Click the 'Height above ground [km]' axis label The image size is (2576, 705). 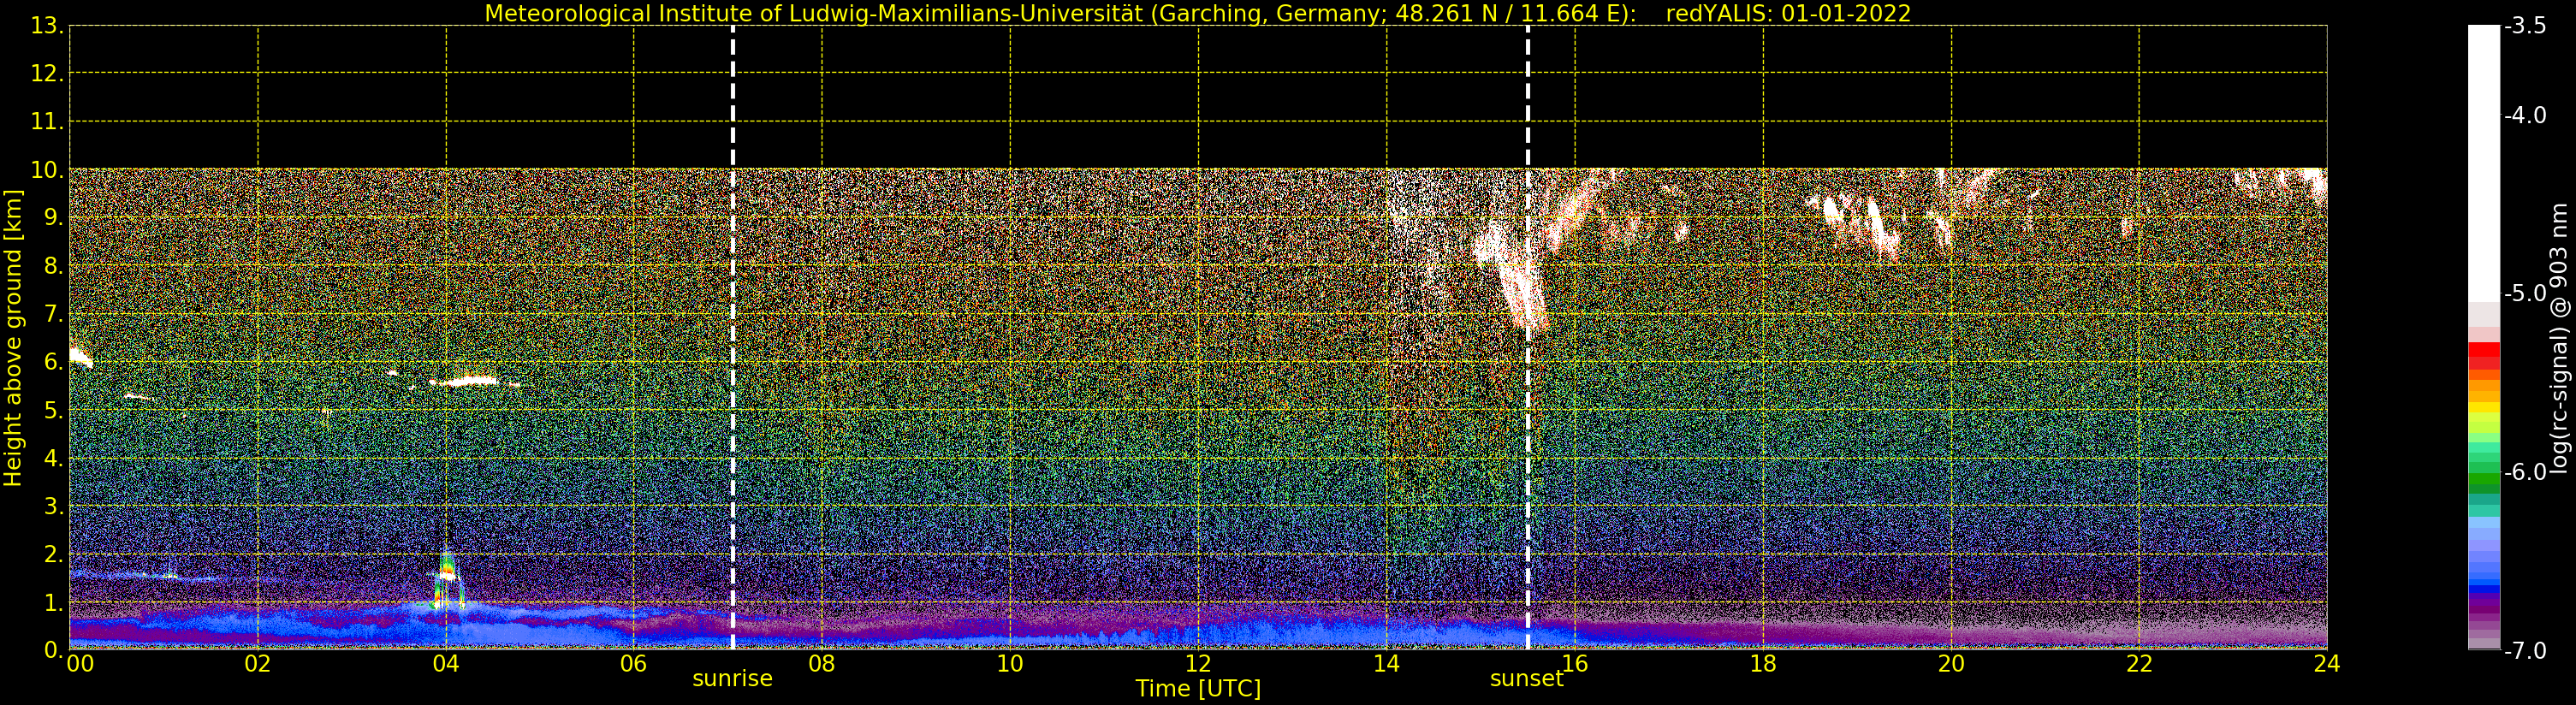(x=13, y=338)
